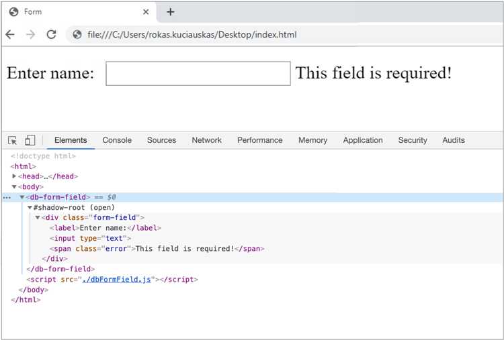Close the Form browser tab

[x=146, y=12]
